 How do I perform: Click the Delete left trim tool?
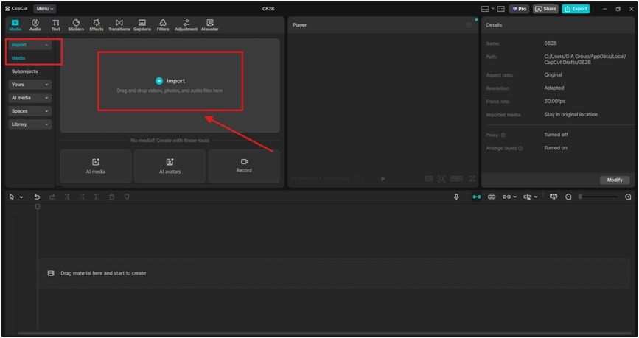click(82, 197)
